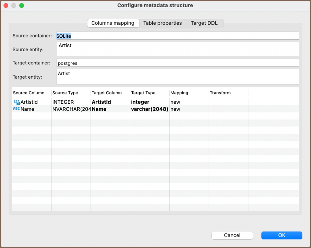Click the ABC text icon beside Name
Screen dimensions: 311x248
coord(16,109)
